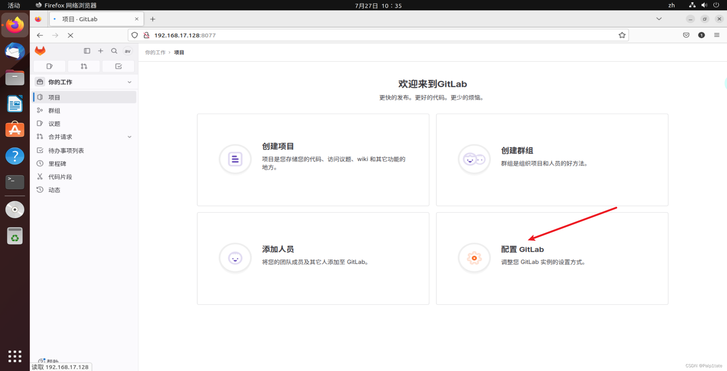Click 你的工作 breadcrumb link

tap(155, 52)
